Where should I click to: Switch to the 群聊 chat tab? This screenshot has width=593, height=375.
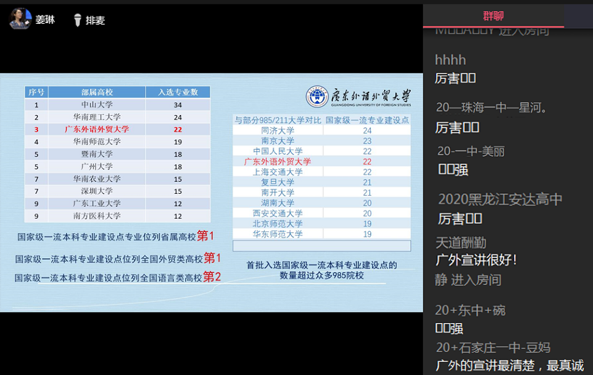click(494, 16)
